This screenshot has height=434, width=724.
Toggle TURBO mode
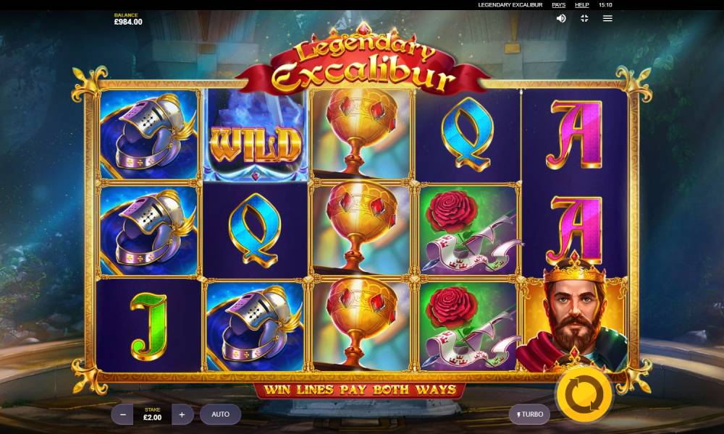[529, 414]
